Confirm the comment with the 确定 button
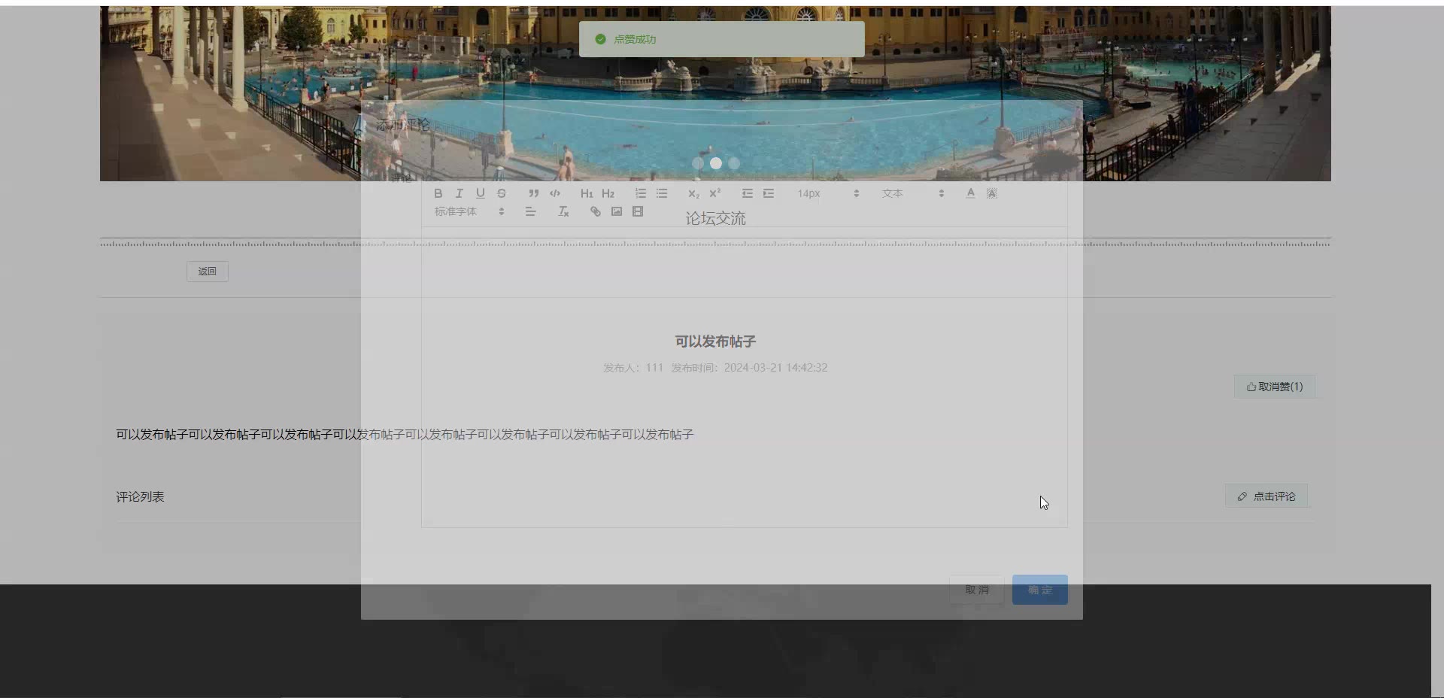 (1039, 590)
